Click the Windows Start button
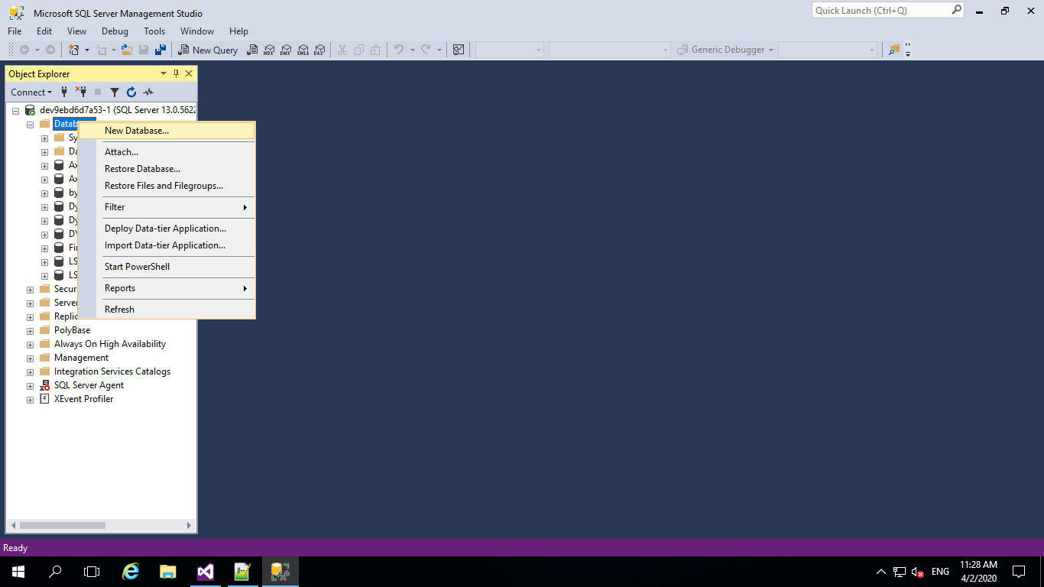 tap(18, 572)
